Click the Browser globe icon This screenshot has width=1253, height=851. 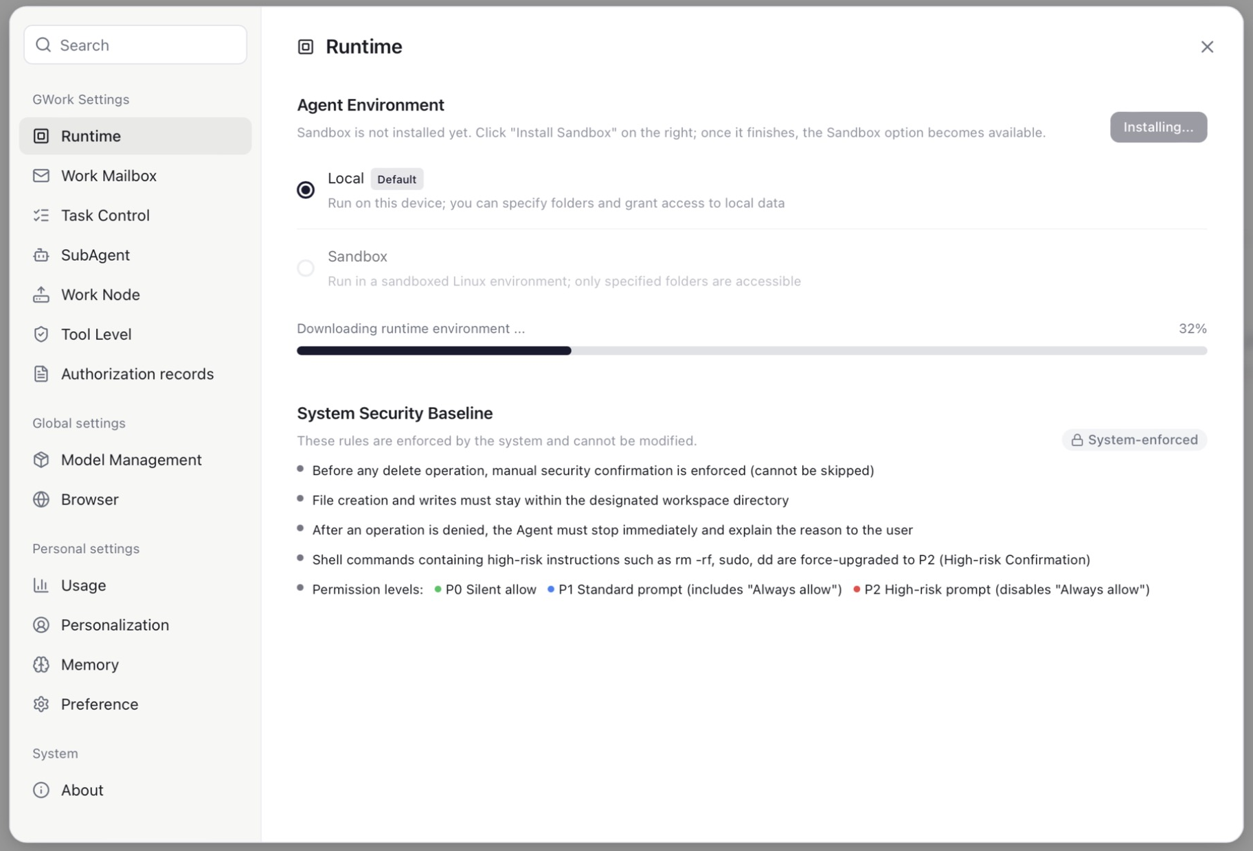[41, 500]
